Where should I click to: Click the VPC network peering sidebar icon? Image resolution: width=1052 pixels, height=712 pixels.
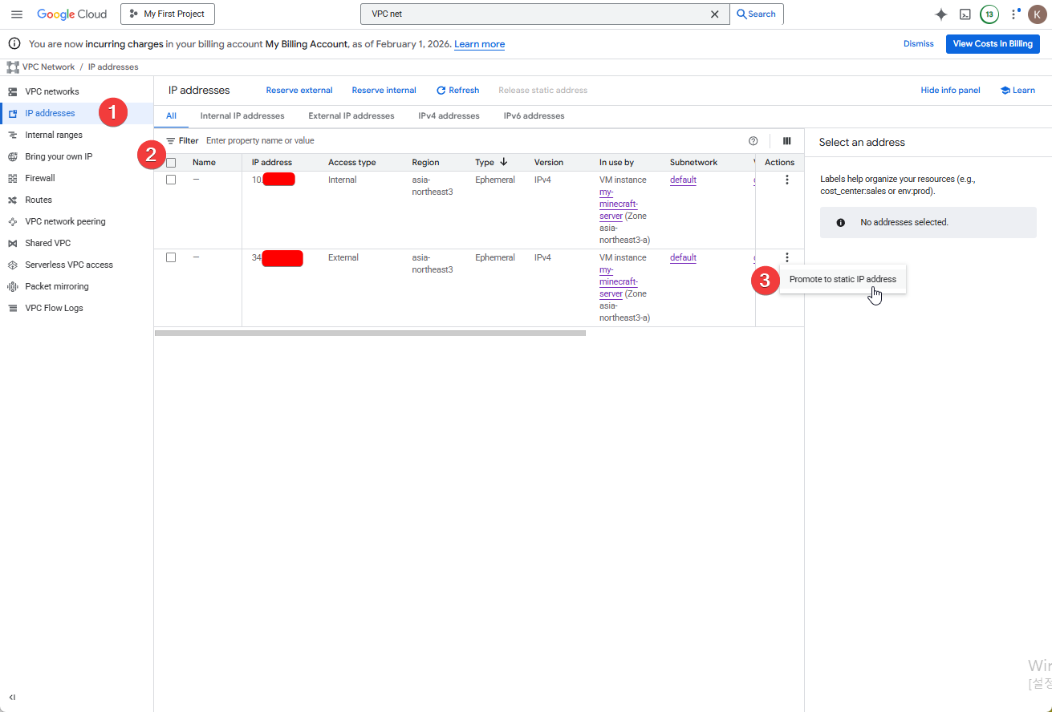click(13, 222)
